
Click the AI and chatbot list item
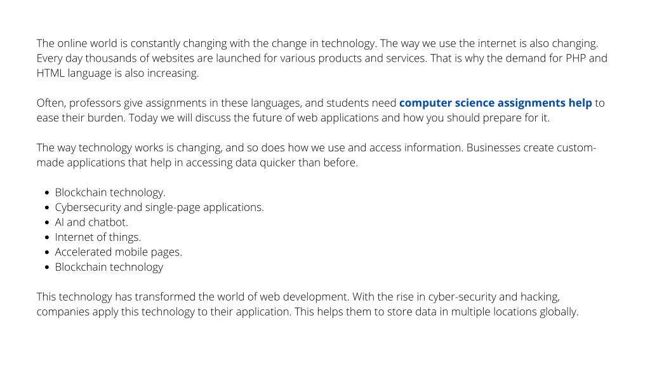(91, 222)
